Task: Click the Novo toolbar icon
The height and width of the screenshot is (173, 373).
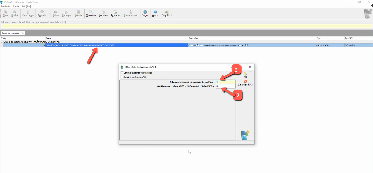Action: [5, 12]
